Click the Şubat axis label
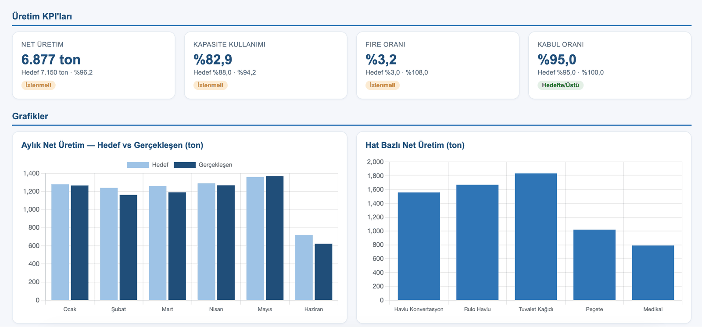Screen dimensions: 702x327 coord(118,309)
